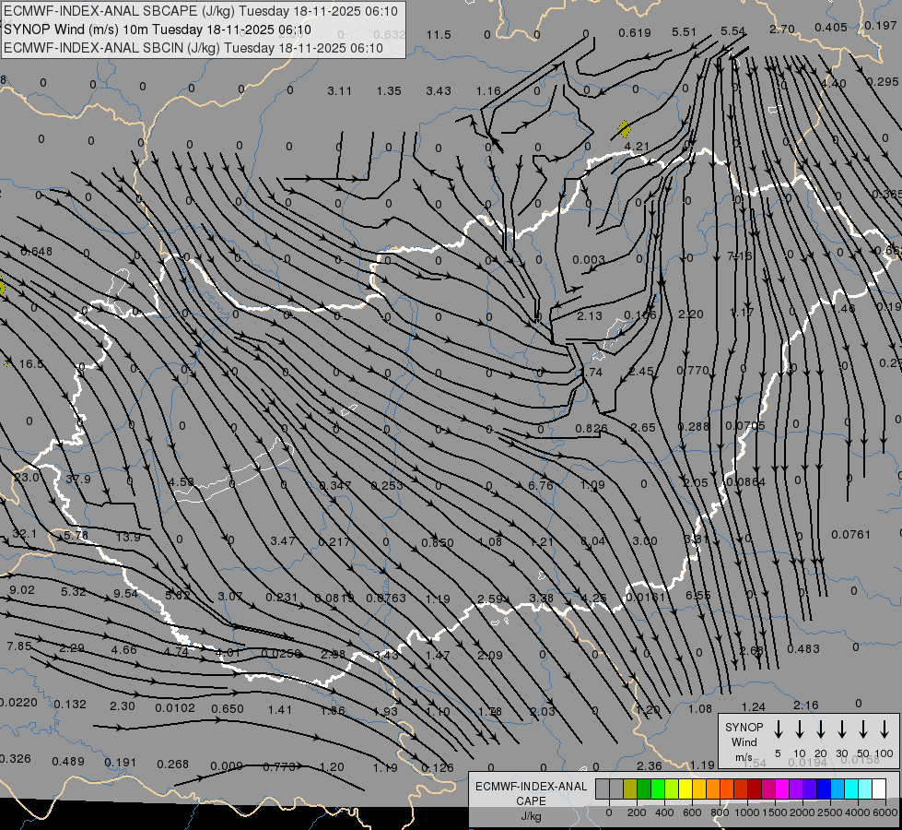Click the 30 m/s wind arrow in legend
Viewport: 902px width, 830px height.
coord(842,729)
